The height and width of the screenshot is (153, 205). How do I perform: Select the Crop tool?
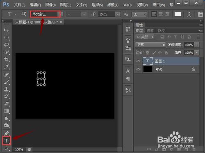pos(6,59)
